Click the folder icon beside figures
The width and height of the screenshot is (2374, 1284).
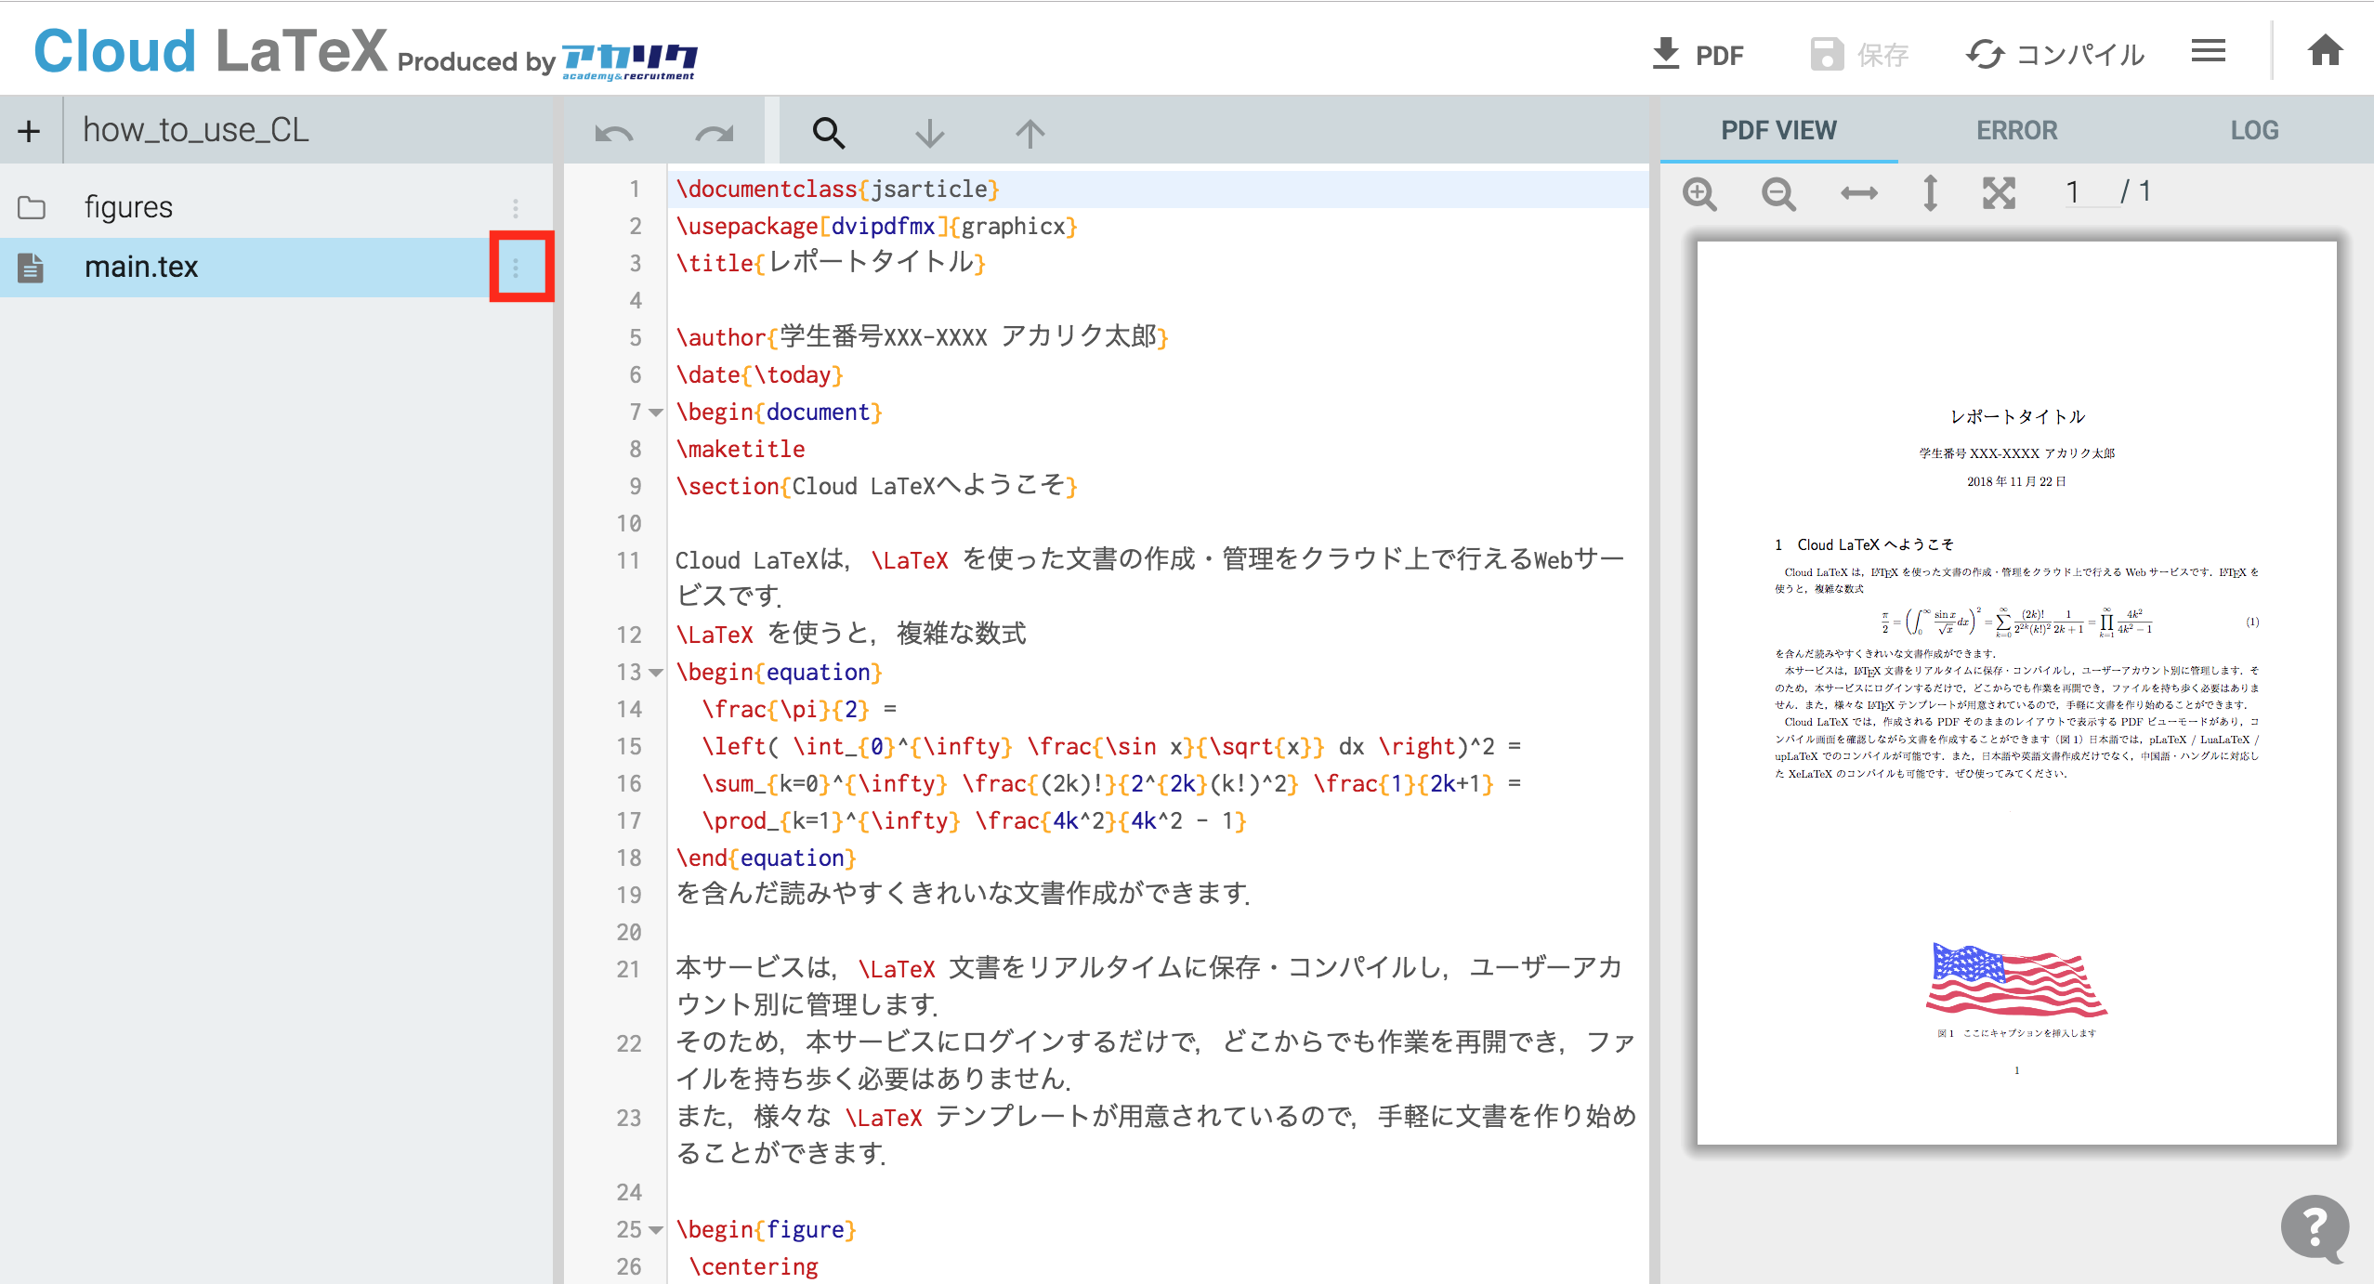[31, 207]
